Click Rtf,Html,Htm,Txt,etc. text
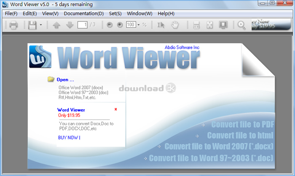Viewport: 295px width, 176px height. pos(77,97)
